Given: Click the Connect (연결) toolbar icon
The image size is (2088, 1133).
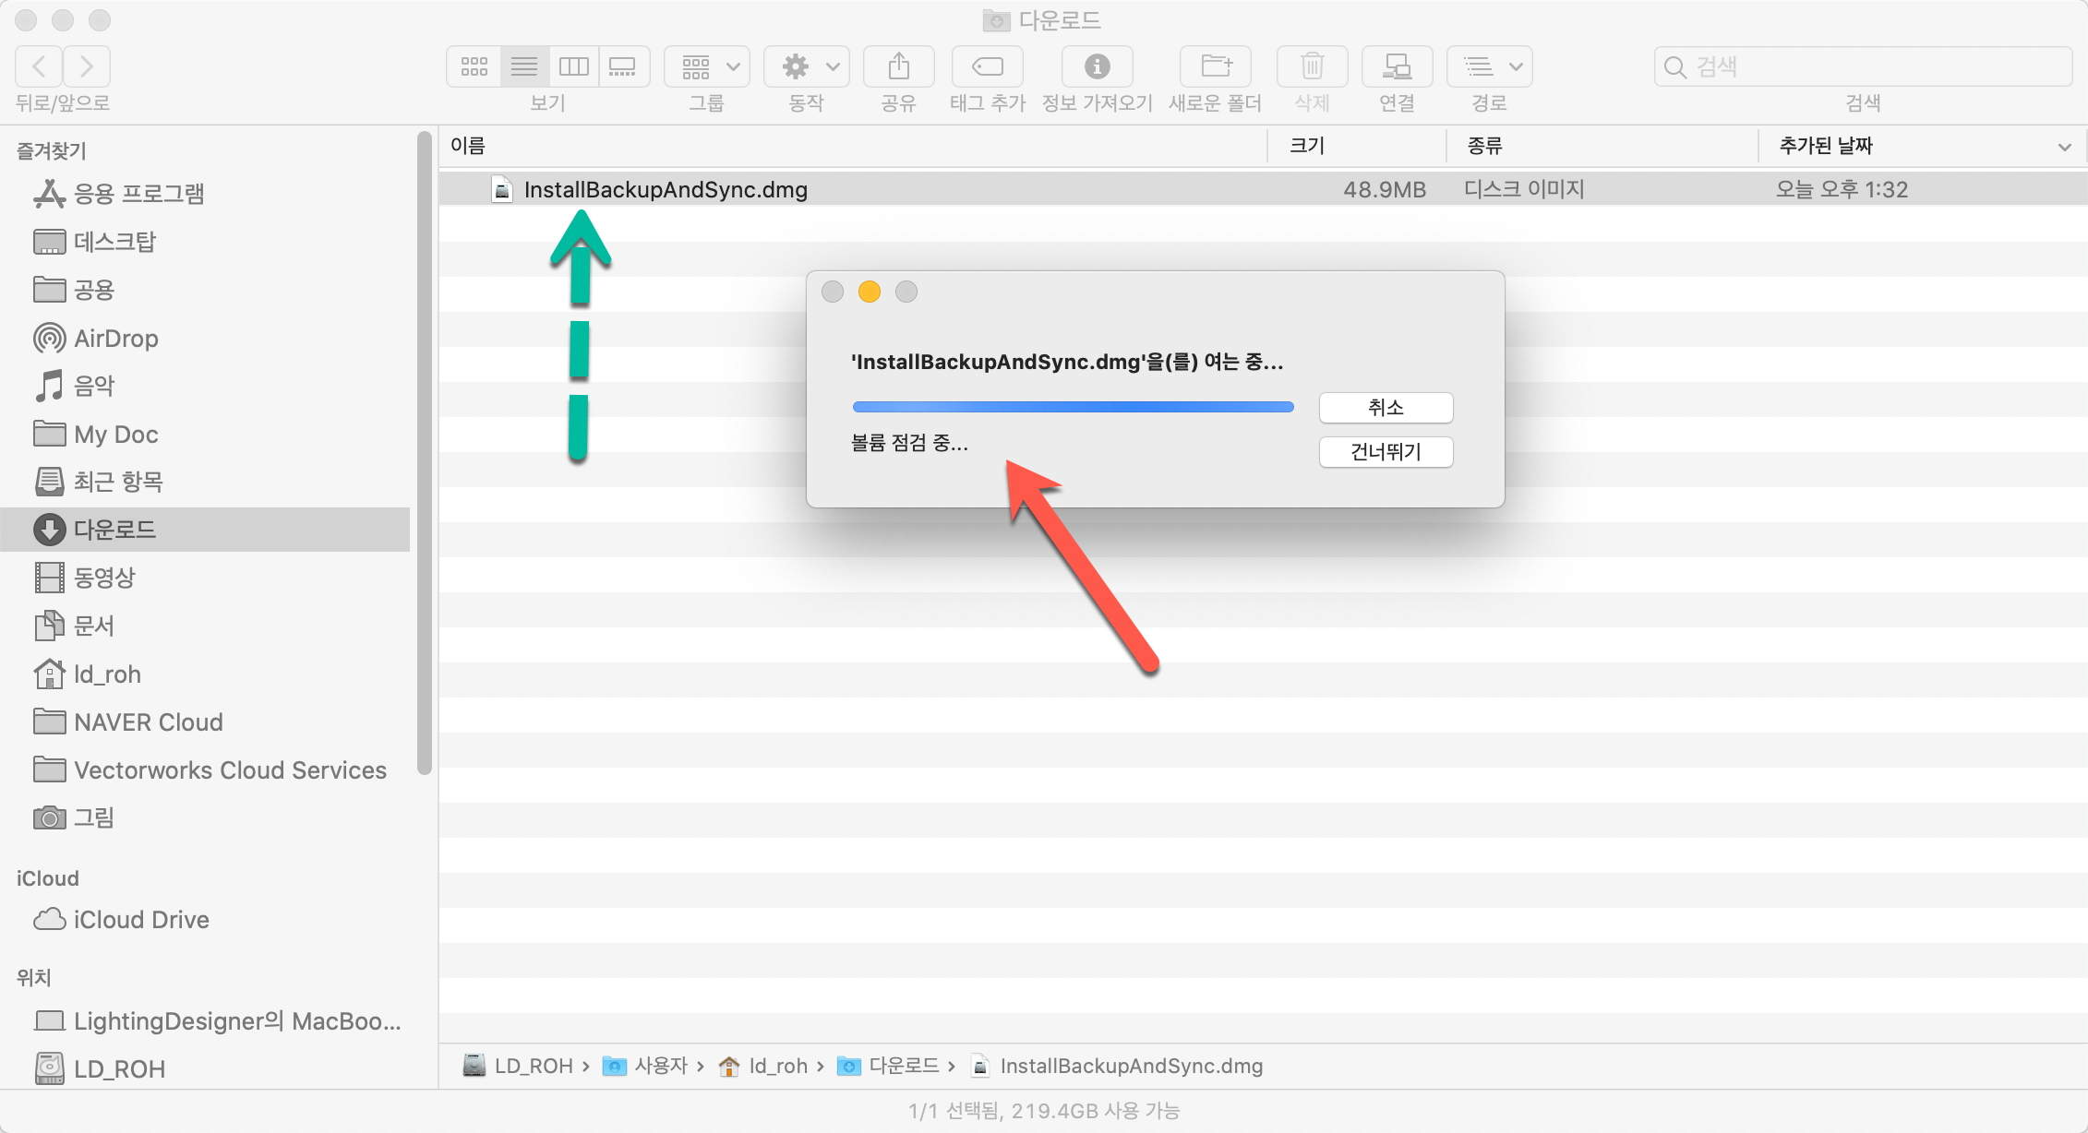Looking at the screenshot, I should 1397,66.
